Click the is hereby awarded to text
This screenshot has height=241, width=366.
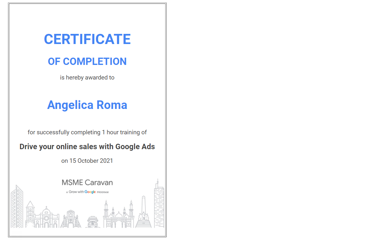(x=87, y=77)
